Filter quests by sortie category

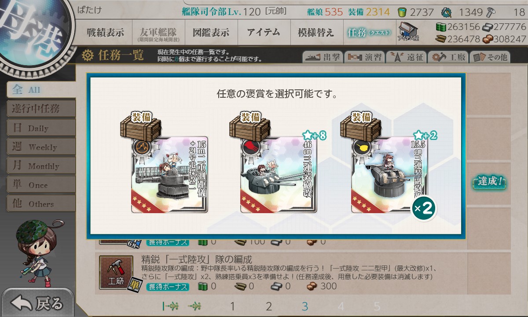tap(323, 57)
